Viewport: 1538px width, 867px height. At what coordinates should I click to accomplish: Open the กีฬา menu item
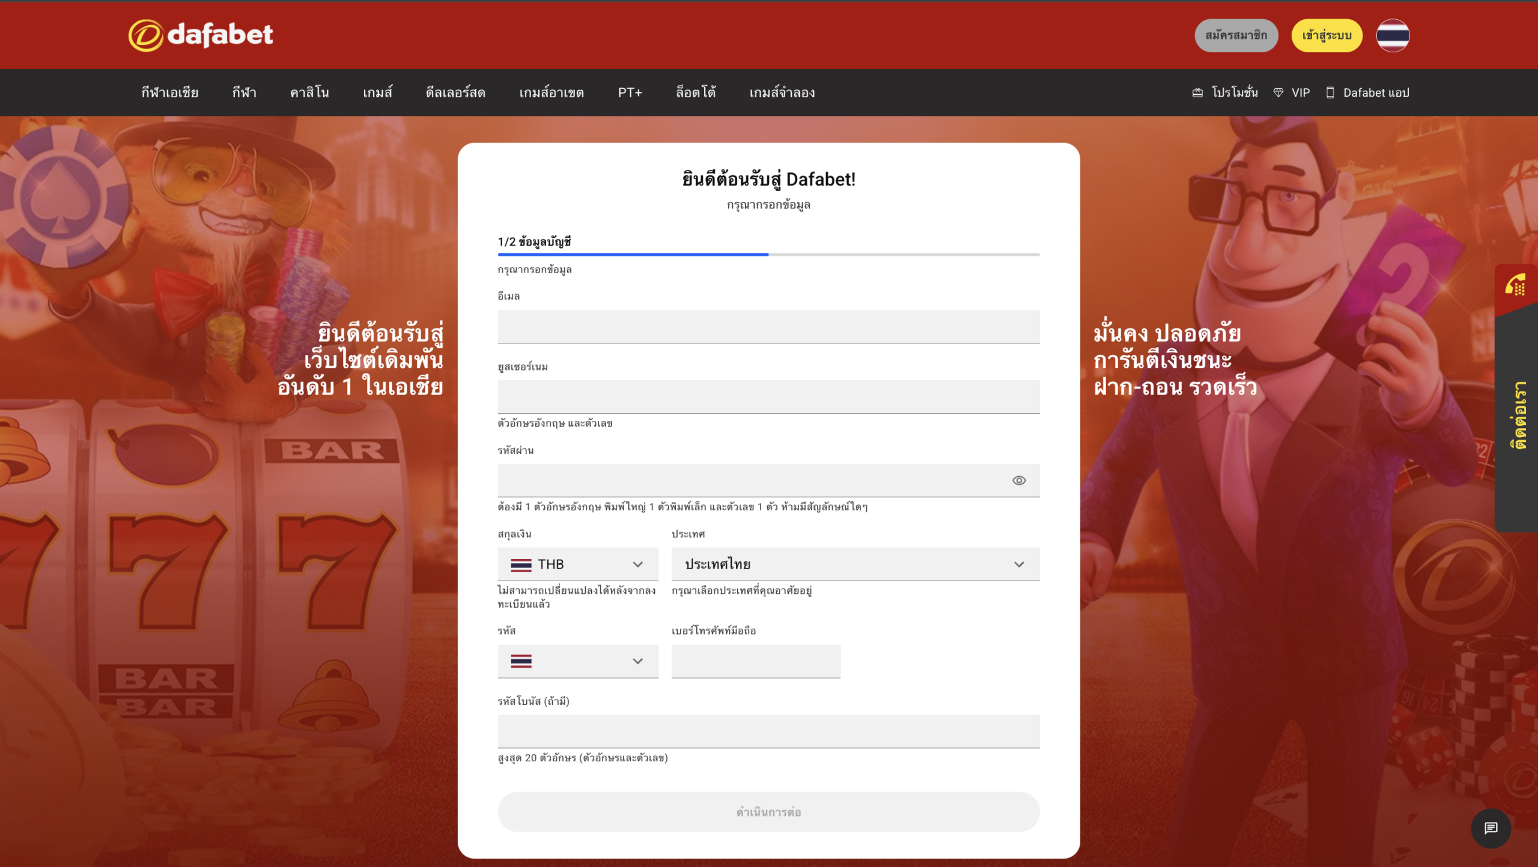[x=245, y=92]
